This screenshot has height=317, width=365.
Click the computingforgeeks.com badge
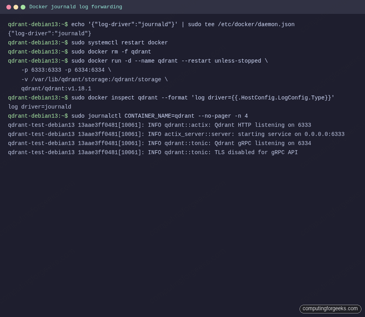330,309
